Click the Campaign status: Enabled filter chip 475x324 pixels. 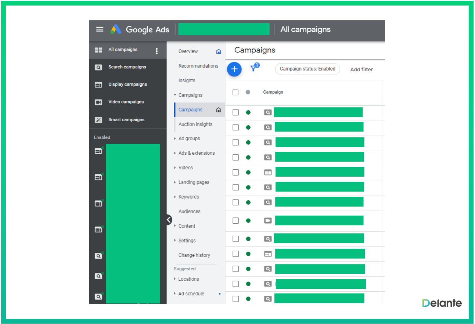[307, 69]
